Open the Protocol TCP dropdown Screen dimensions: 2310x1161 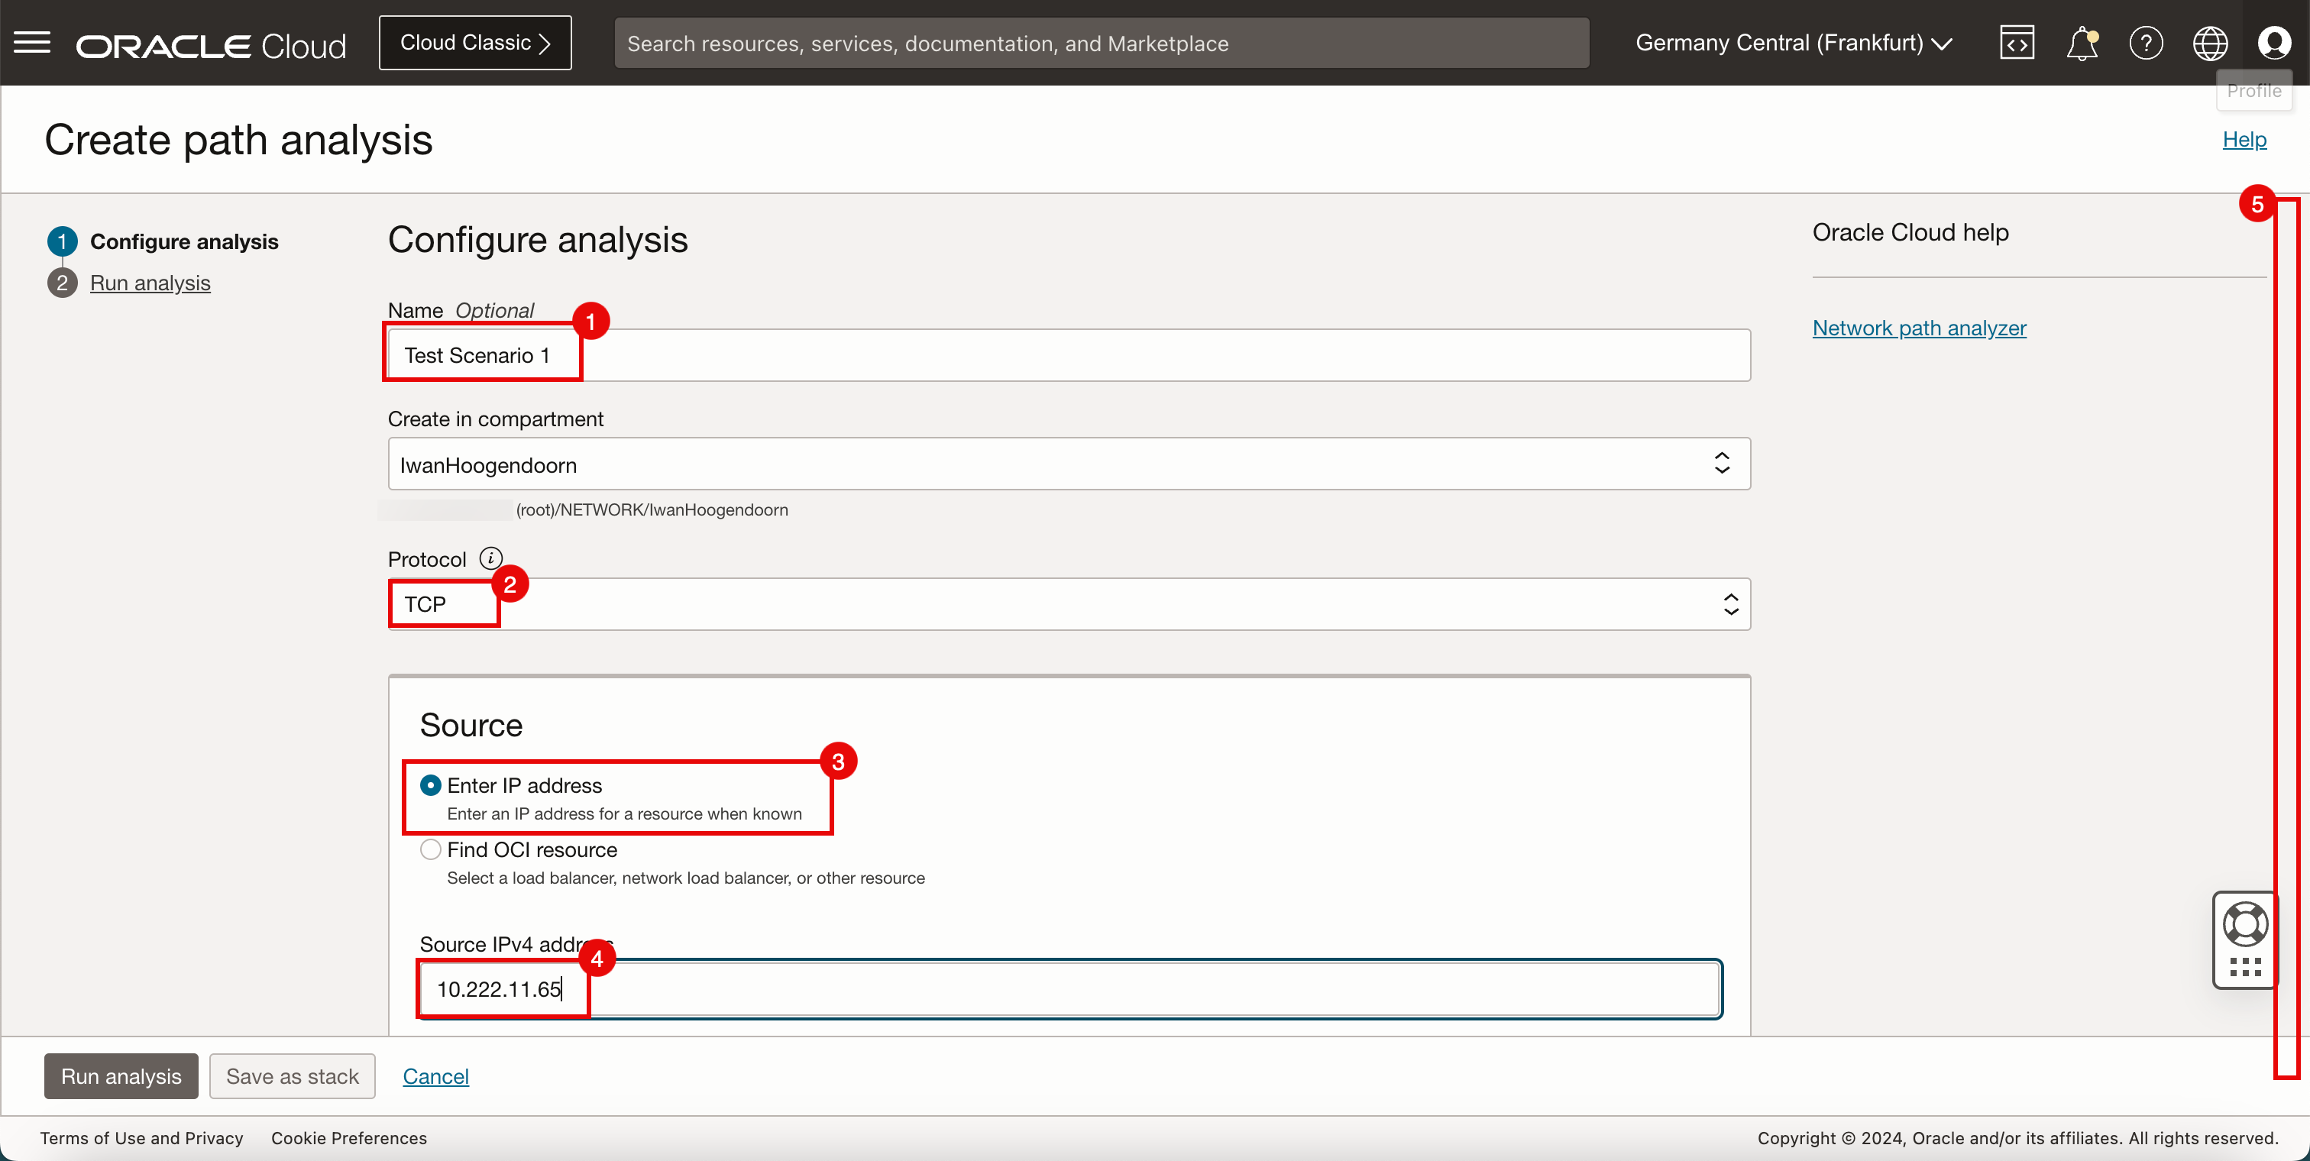point(1068,604)
